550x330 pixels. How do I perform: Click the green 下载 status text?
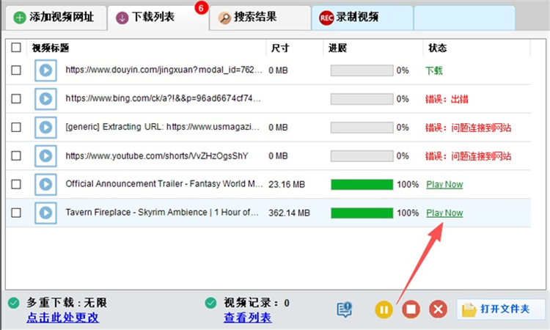click(x=434, y=70)
